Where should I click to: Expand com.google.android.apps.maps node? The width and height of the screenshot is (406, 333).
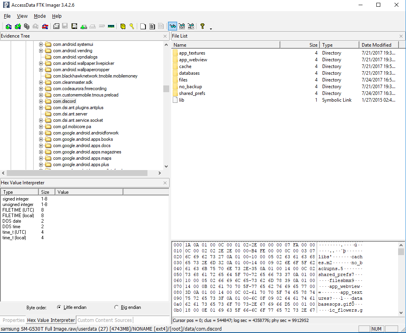coord(41,158)
